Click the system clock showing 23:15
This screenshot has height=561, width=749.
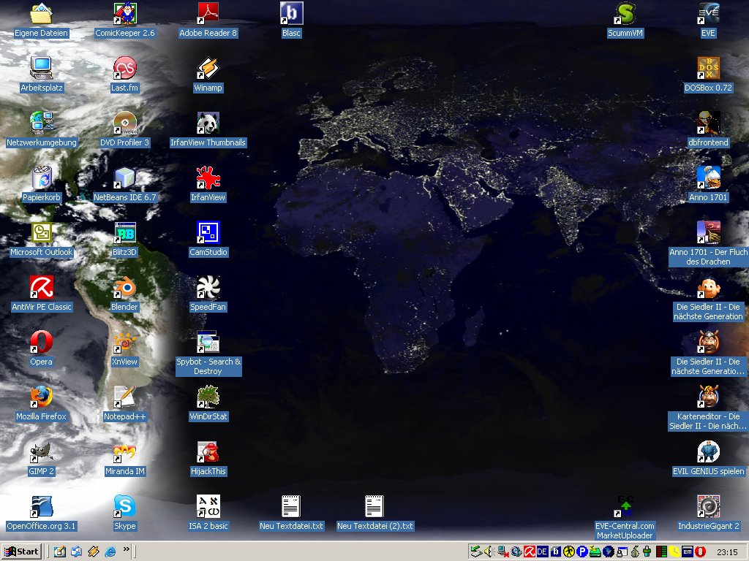click(x=727, y=552)
